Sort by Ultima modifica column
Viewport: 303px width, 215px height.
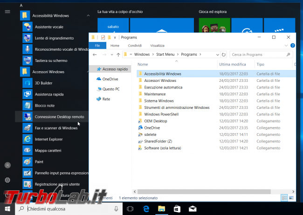point(232,64)
